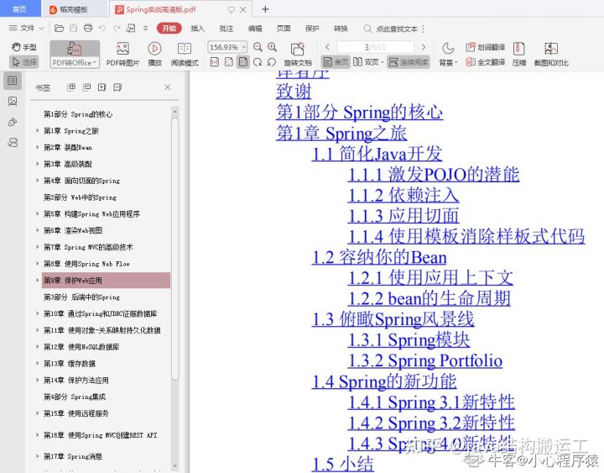
Task: Follow link 1.4.1 Spring 3.1新特性
Action: [x=431, y=402]
